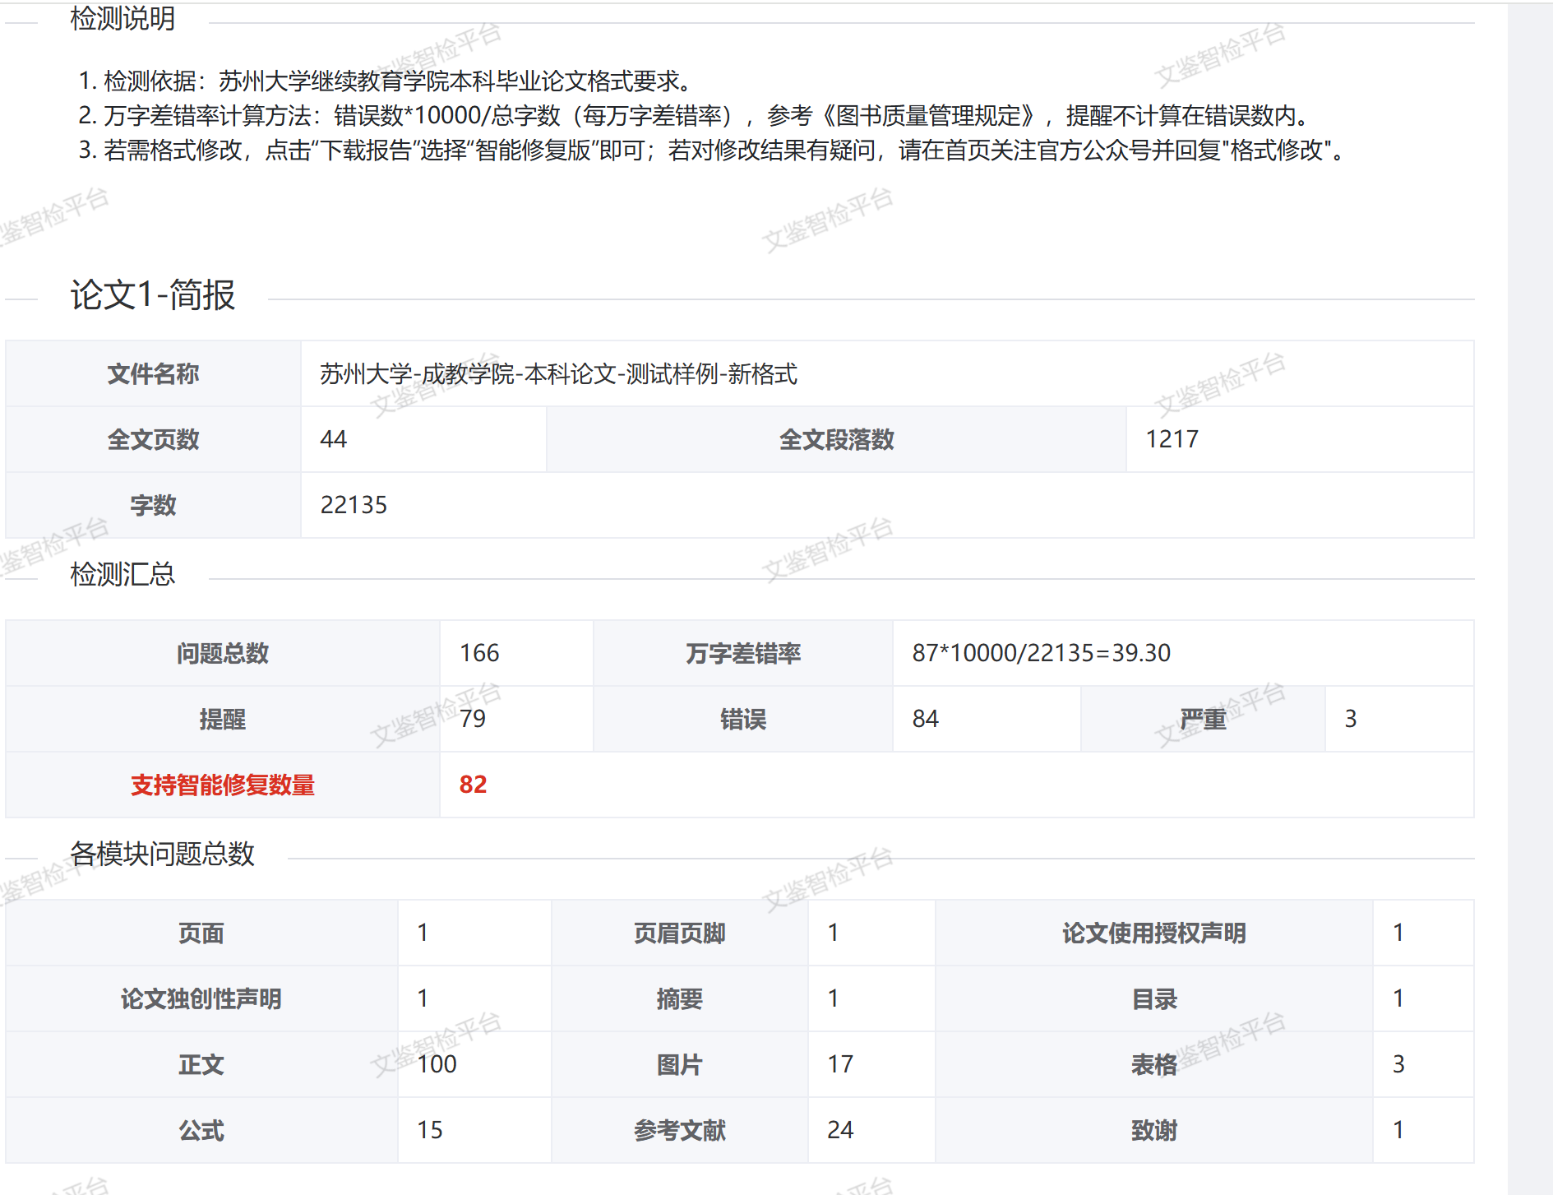Image resolution: width=1553 pixels, height=1195 pixels.
Task: Click the 全文页数 label cell
Action: point(153,439)
